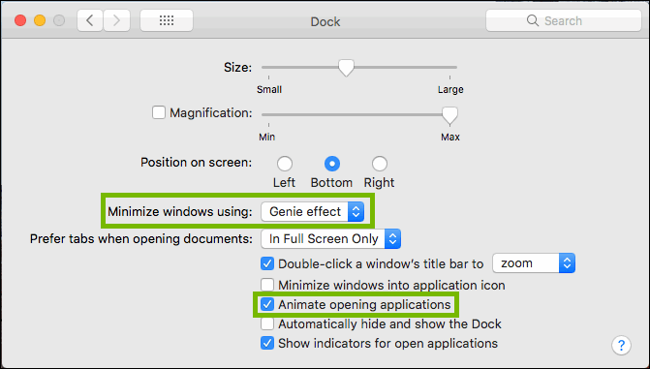Image resolution: width=650 pixels, height=369 pixels.
Task: Uncheck Double-click a window's title bar
Action: [x=267, y=263]
